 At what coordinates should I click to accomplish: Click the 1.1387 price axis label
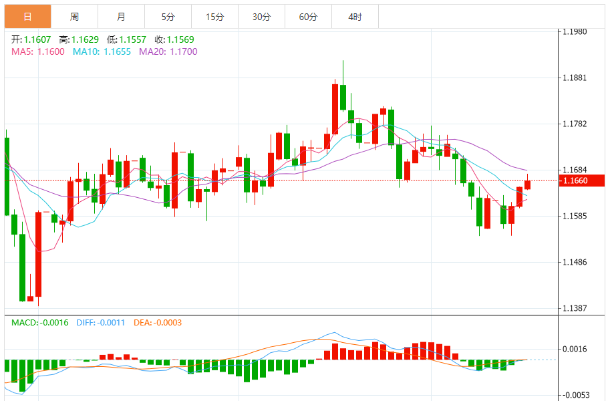575,308
